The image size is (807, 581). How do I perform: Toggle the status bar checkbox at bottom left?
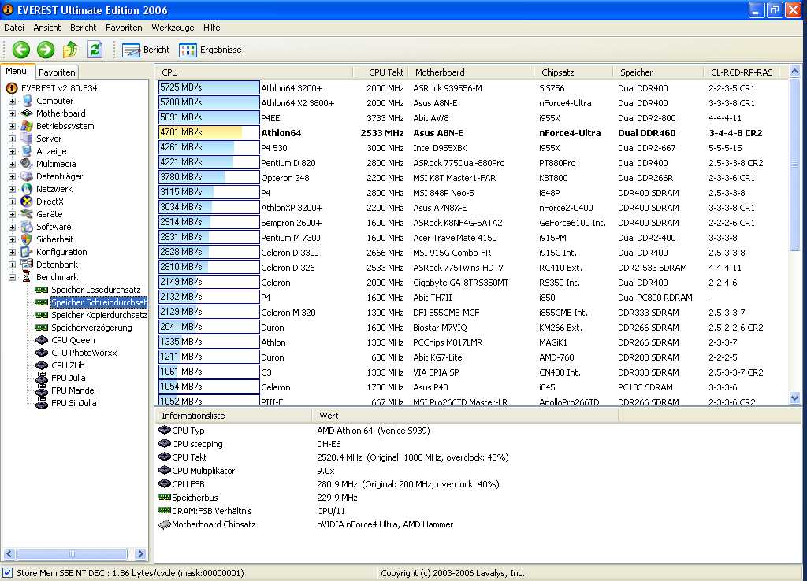[7, 572]
